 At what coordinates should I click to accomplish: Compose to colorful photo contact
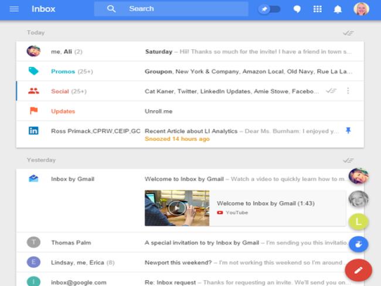click(x=358, y=176)
